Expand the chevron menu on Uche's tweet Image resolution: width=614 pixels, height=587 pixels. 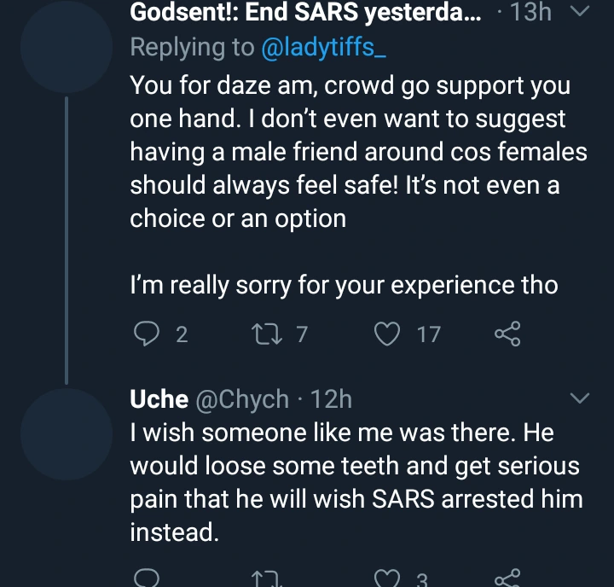pyautogui.click(x=579, y=398)
